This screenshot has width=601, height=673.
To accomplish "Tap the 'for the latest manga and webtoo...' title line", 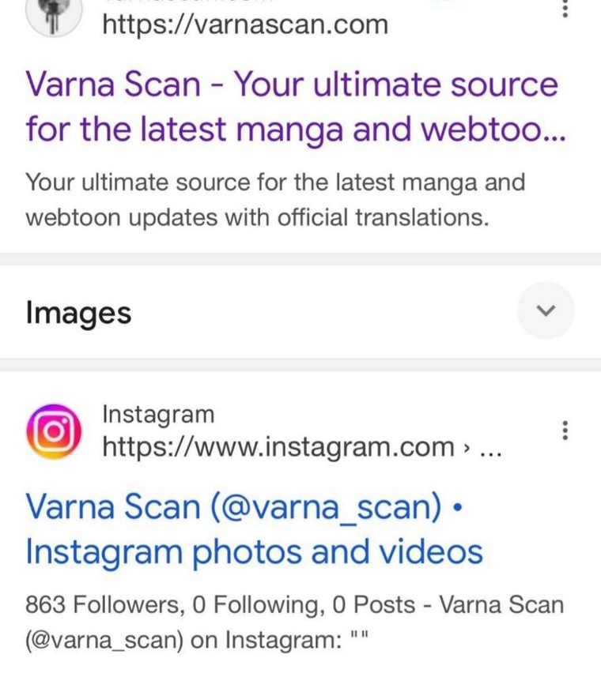I will [296, 130].
